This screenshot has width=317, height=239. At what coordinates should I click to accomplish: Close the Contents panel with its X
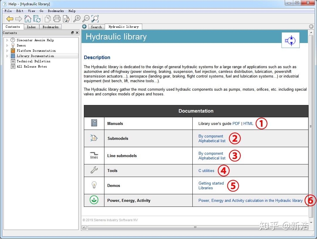[77, 33]
